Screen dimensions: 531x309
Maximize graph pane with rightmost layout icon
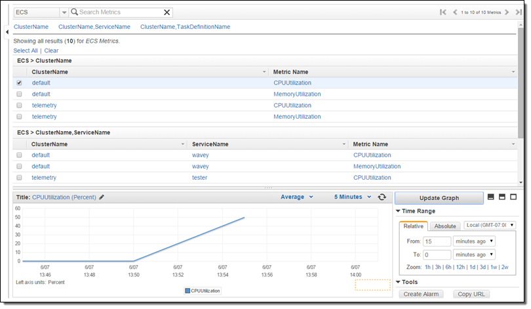coord(514,197)
